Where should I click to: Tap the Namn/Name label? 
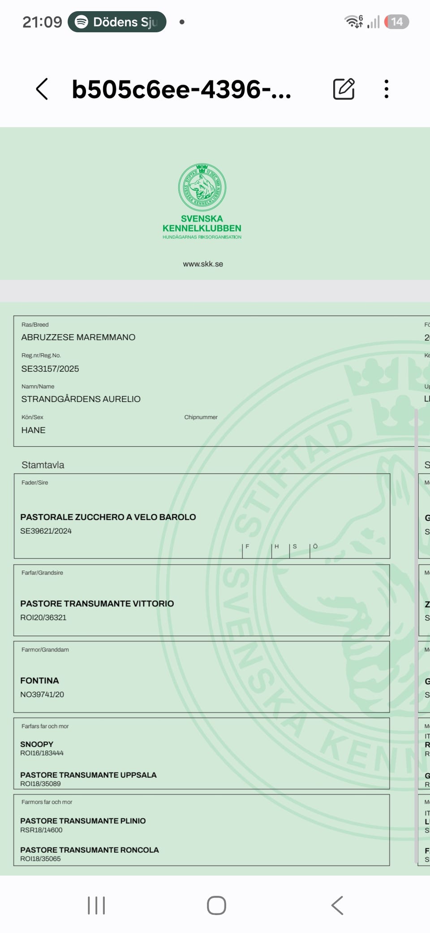coord(38,386)
